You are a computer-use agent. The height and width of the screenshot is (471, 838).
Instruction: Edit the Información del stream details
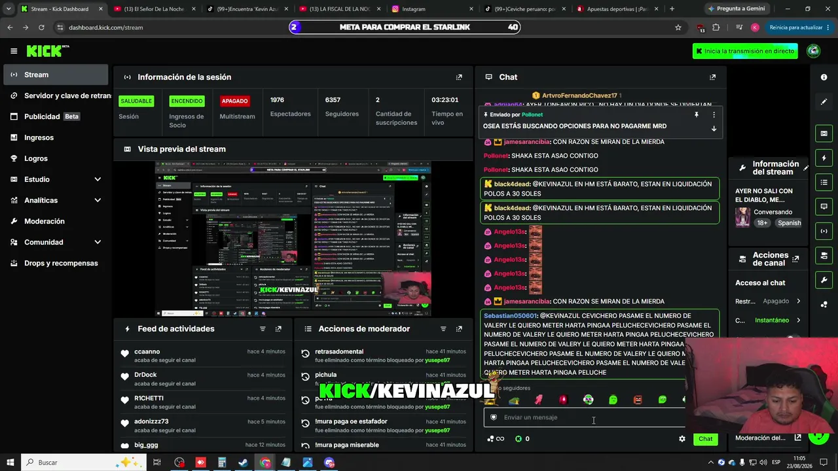tap(806, 168)
